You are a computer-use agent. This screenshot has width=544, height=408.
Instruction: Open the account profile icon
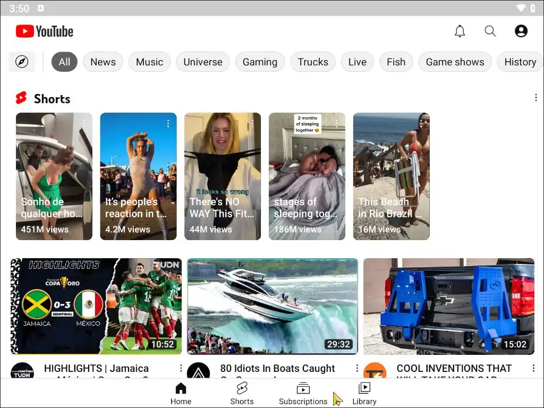point(521,31)
